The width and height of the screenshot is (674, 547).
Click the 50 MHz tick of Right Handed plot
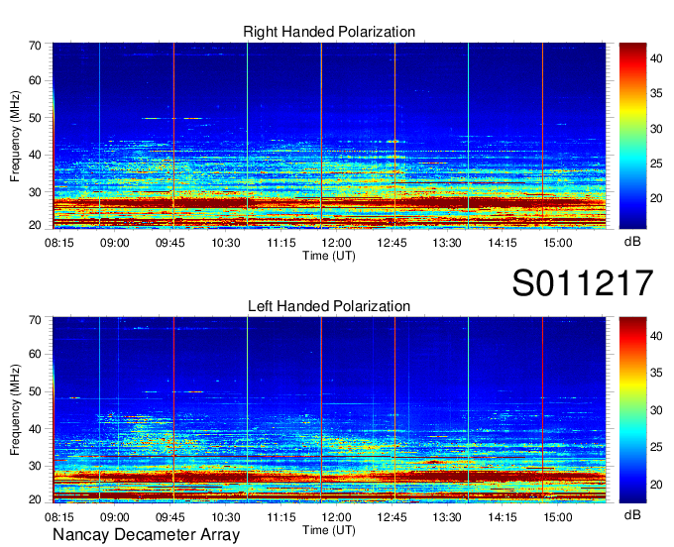[x=36, y=118]
